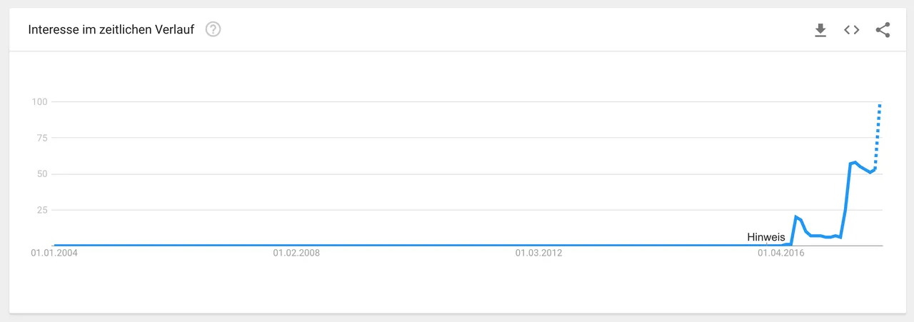The height and width of the screenshot is (322, 914).
Task: Click the 50 value on y-axis
Action: coord(42,174)
